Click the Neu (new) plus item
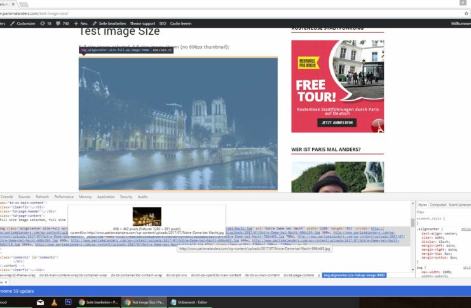 [x=81, y=23]
